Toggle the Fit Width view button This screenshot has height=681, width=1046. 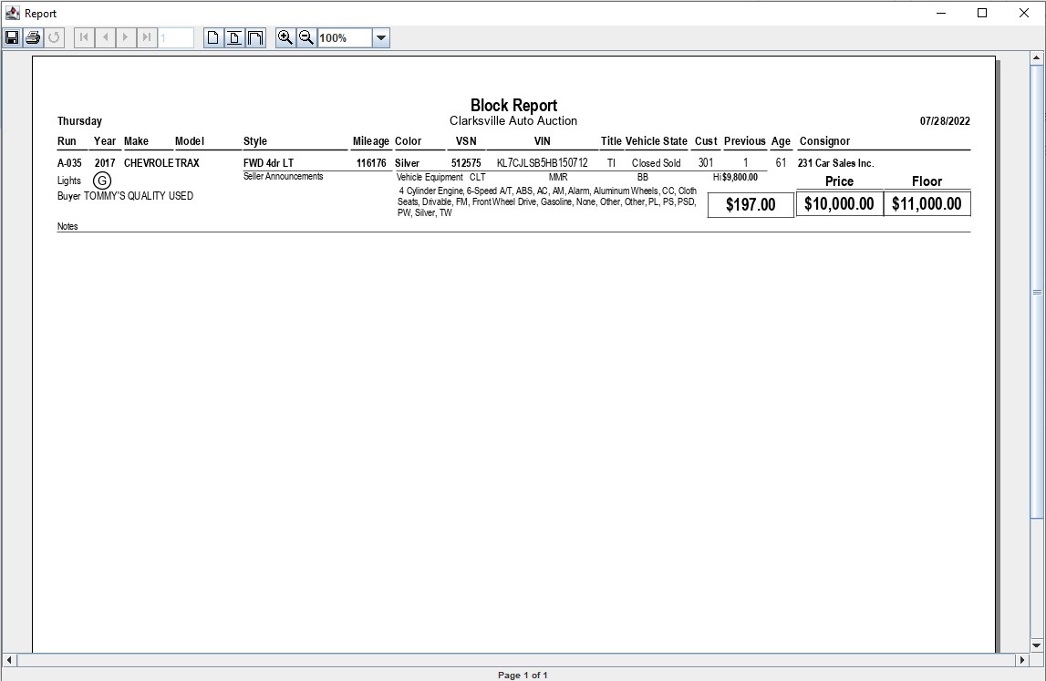[x=255, y=37]
